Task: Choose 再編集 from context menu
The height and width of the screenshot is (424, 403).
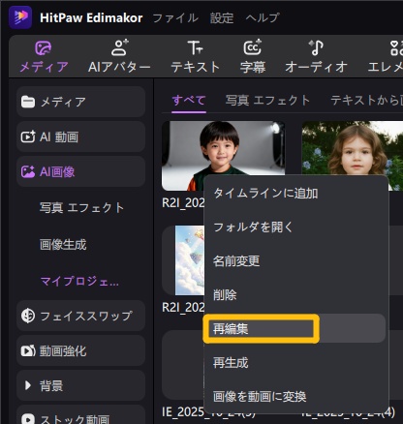Action: tap(295, 328)
